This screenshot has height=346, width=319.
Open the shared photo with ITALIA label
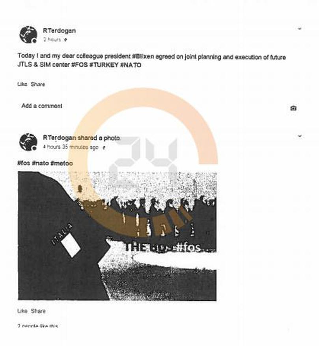tap(117, 236)
